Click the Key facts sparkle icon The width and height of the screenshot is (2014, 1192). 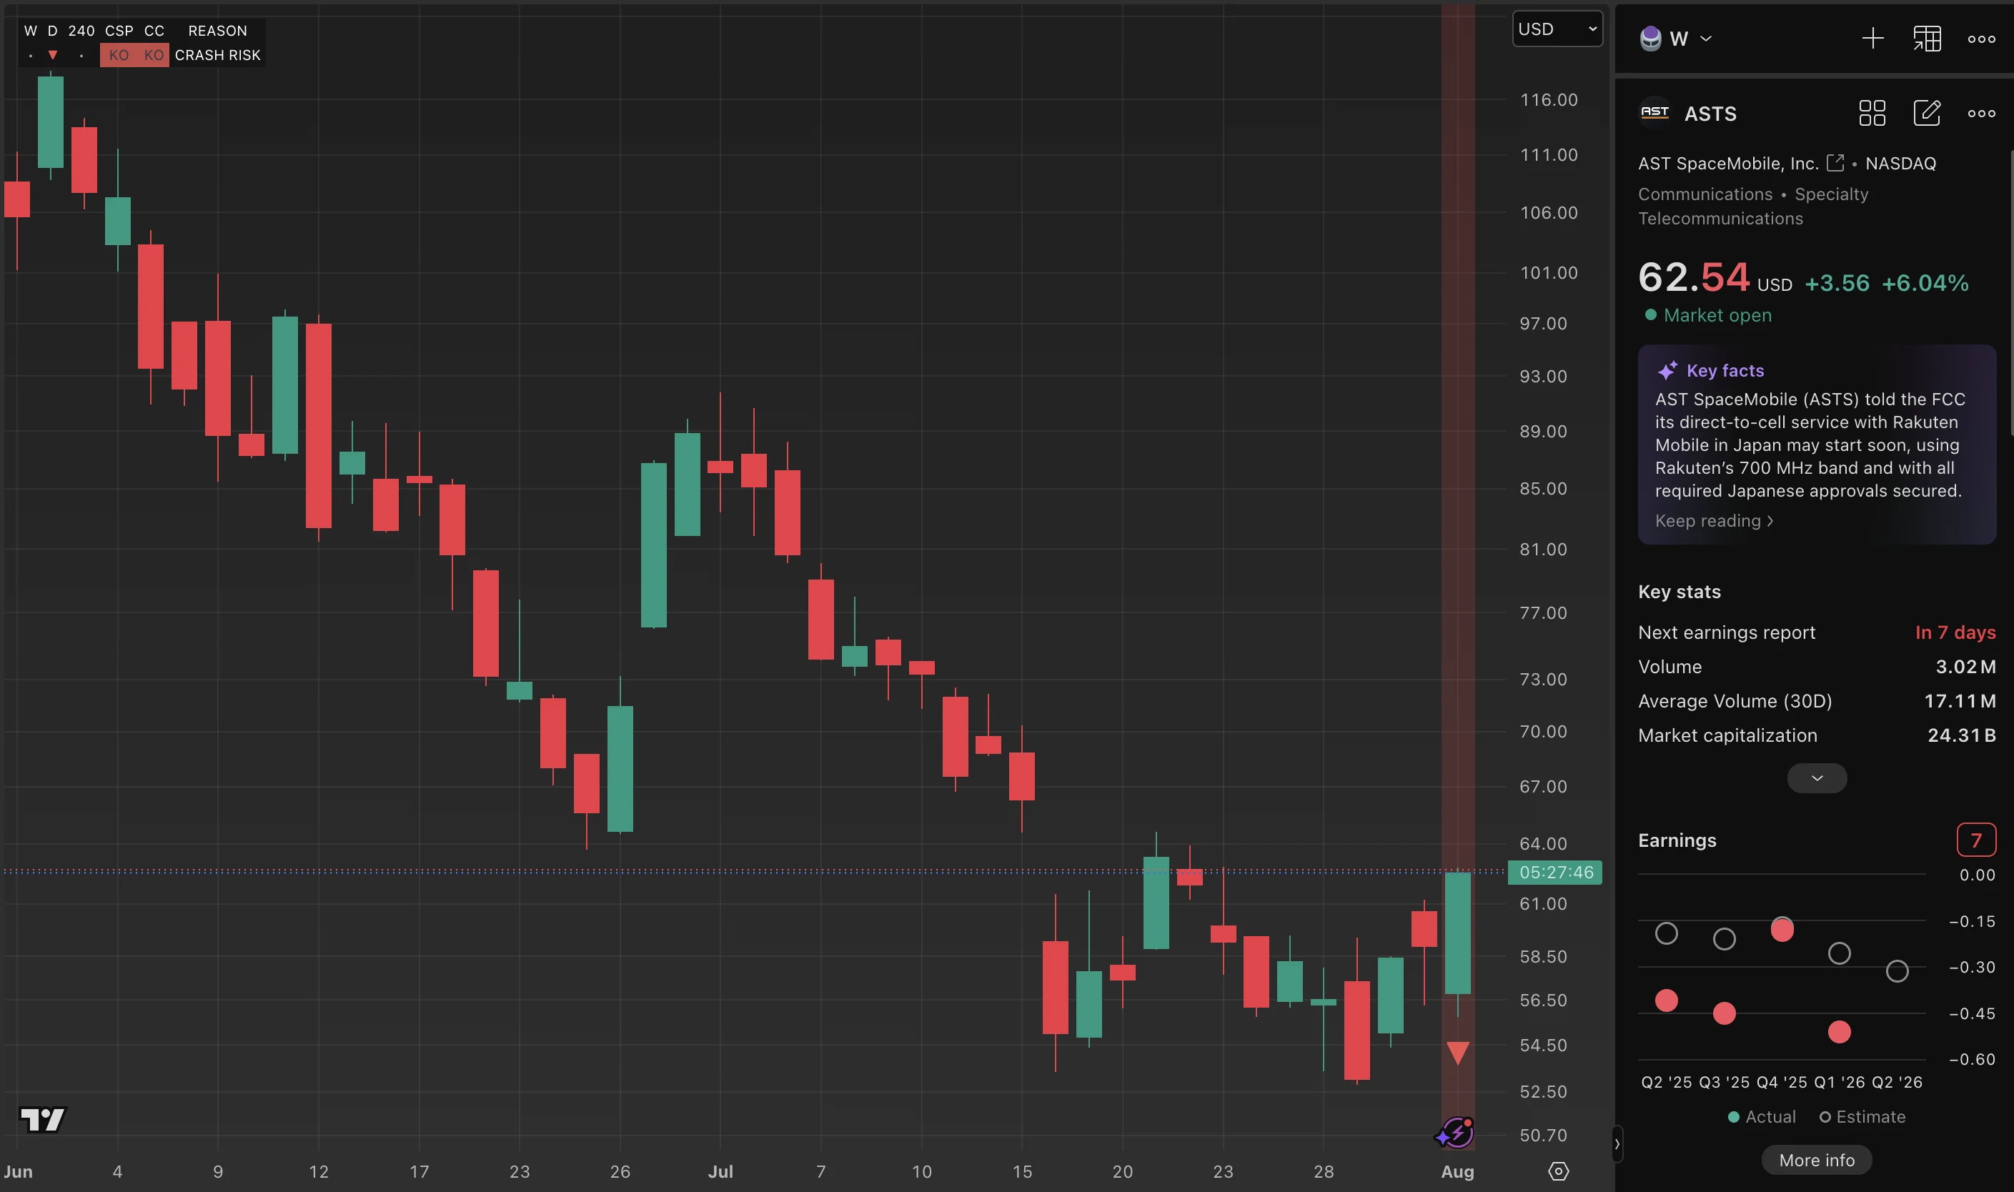(x=1667, y=370)
